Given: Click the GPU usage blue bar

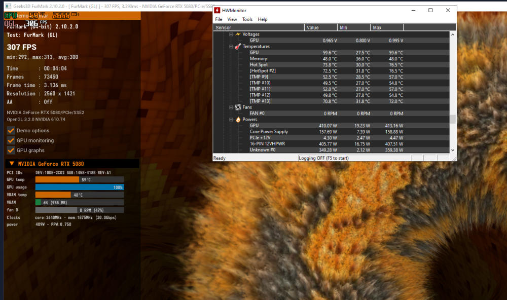Looking at the screenshot, I should [80, 187].
